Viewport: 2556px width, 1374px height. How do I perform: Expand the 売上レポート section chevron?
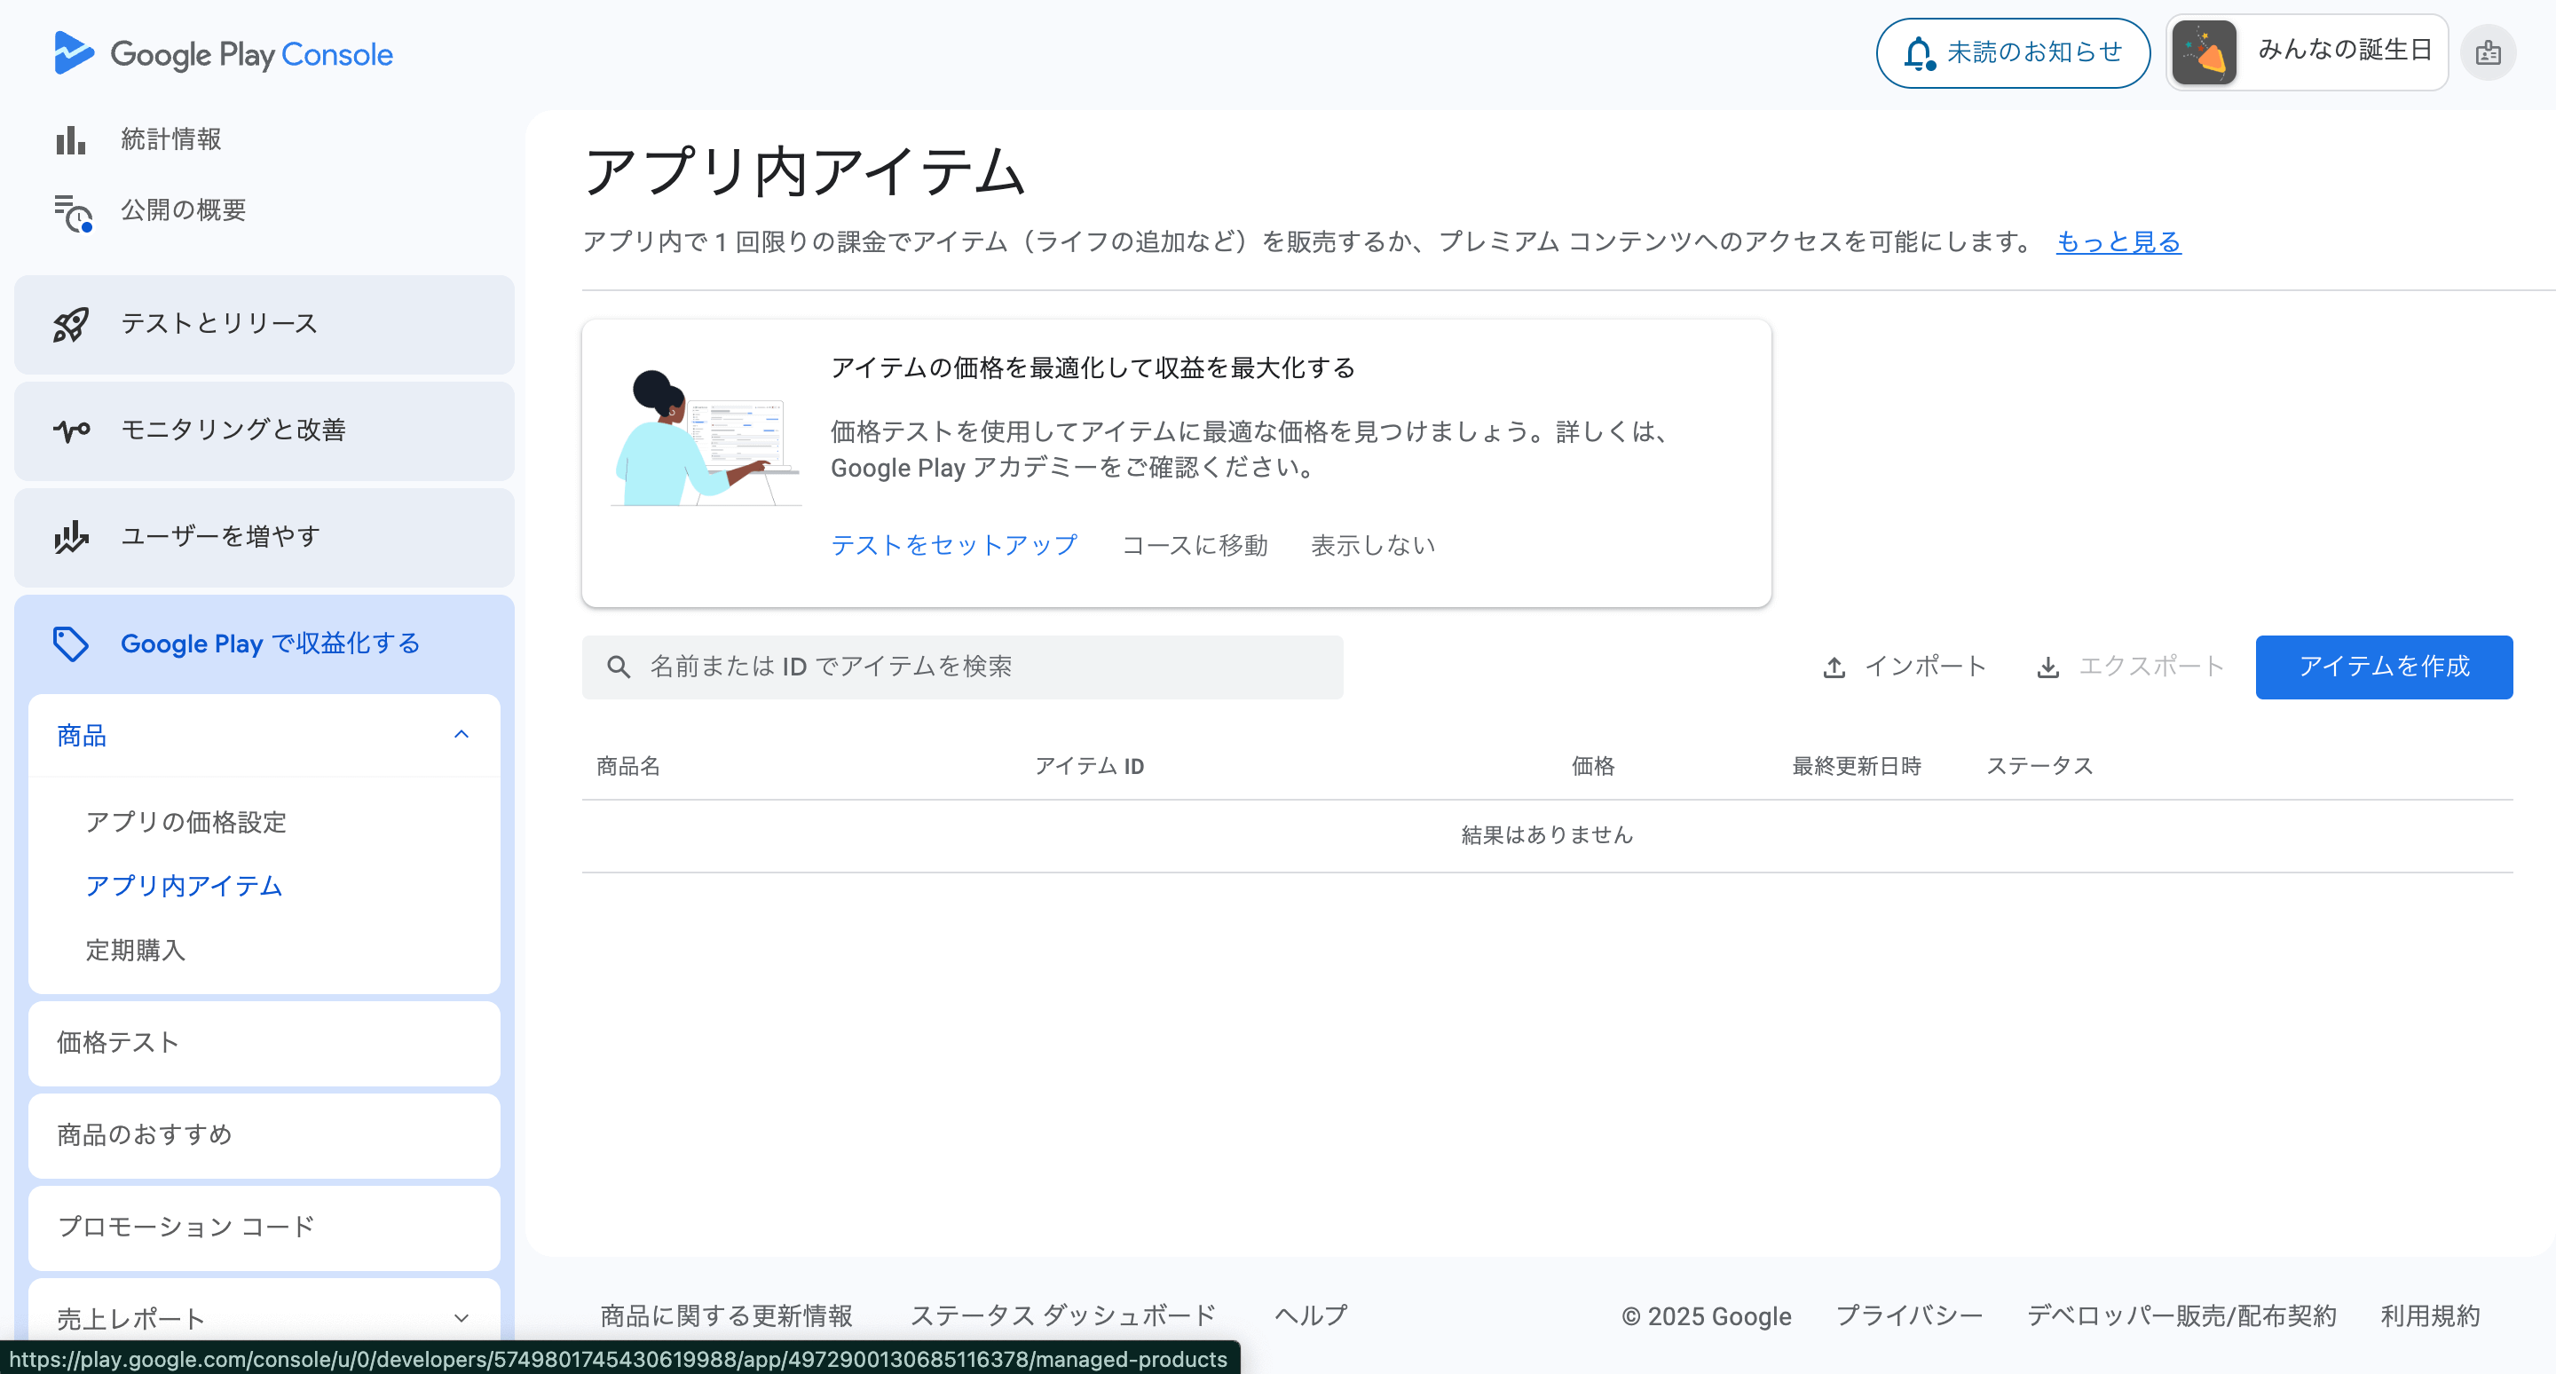pos(461,1318)
